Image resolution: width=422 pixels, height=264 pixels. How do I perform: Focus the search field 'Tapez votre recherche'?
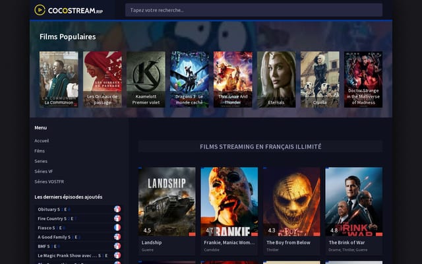pos(254,11)
